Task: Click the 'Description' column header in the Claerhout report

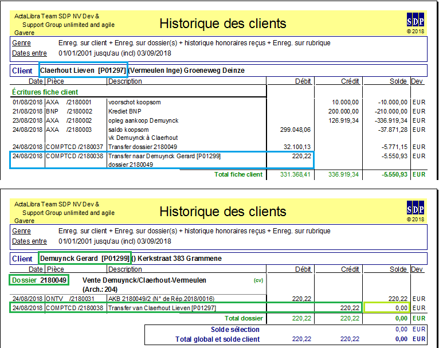Action: click(x=125, y=81)
